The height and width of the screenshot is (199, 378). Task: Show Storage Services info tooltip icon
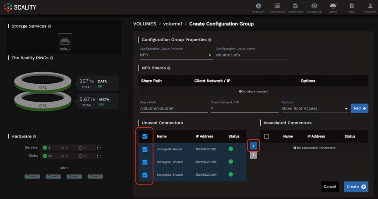tap(49, 26)
